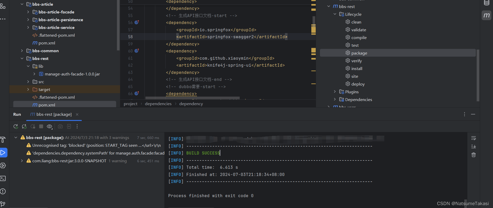Screen dimensions: 493x208
Task: Open the Git tool window icon
Action: (x=3, y=204)
